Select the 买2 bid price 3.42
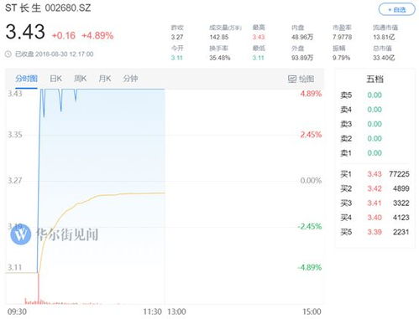The image size is (419, 319). point(374,188)
